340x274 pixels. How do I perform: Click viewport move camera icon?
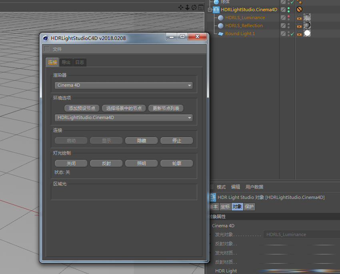click(x=181, y=8)
